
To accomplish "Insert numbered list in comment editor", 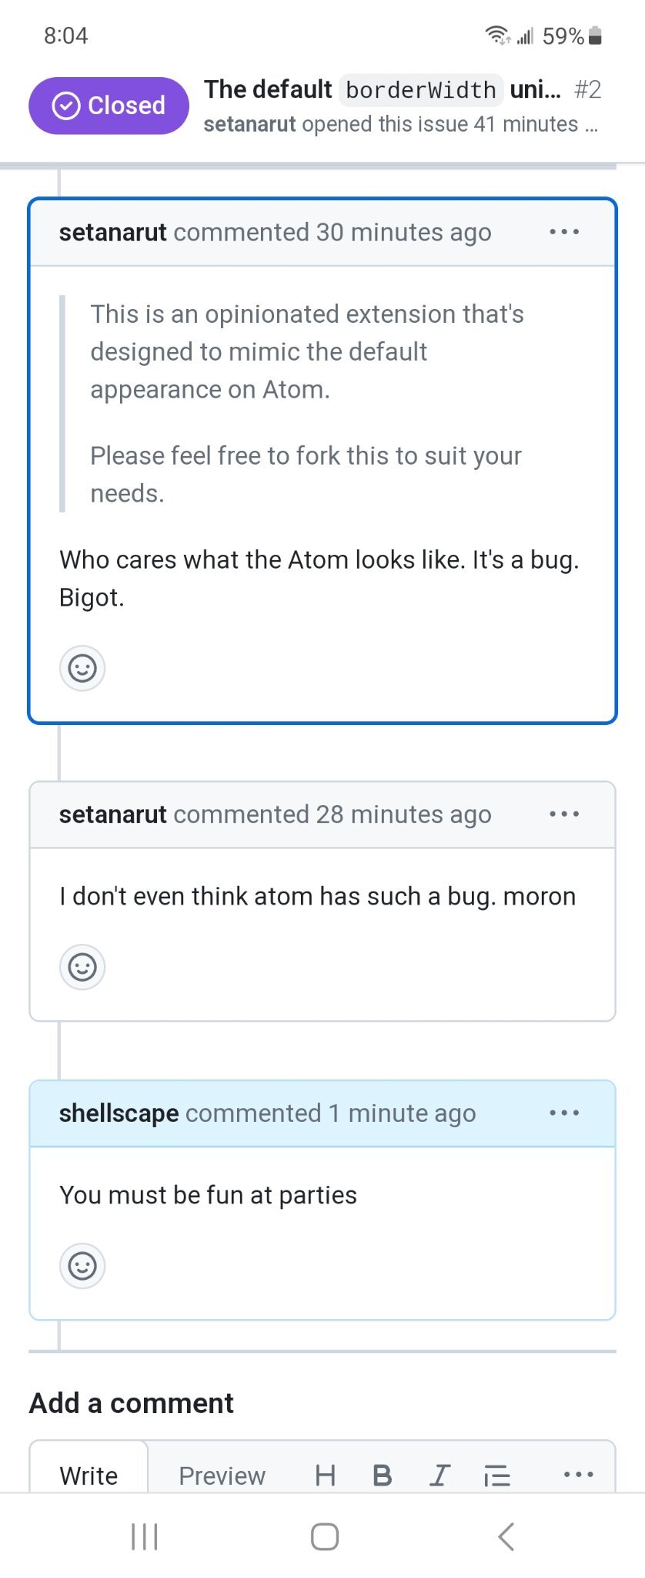I will (497, 1475).
